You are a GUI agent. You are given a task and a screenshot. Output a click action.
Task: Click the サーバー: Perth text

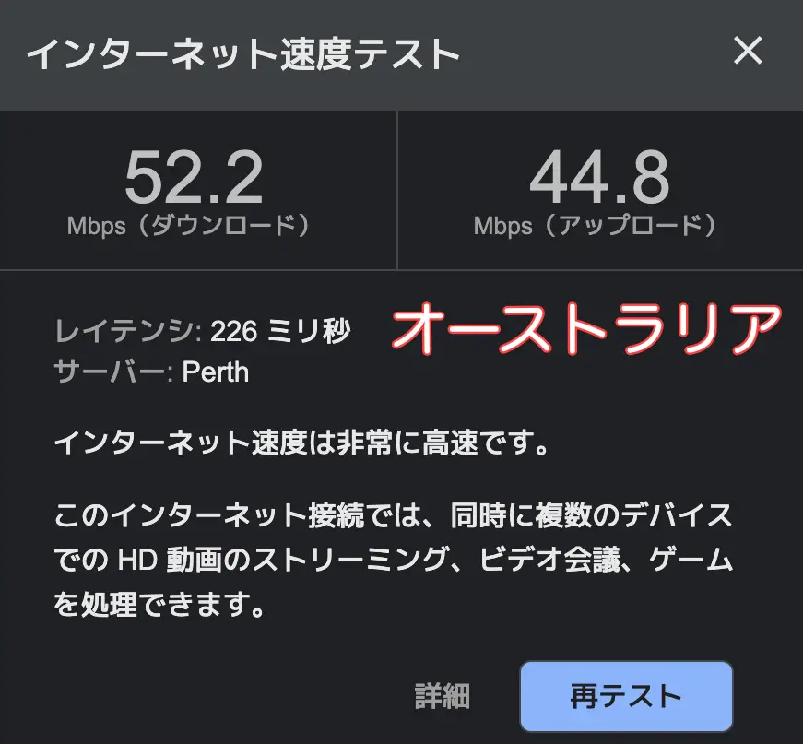click(151, 372)
